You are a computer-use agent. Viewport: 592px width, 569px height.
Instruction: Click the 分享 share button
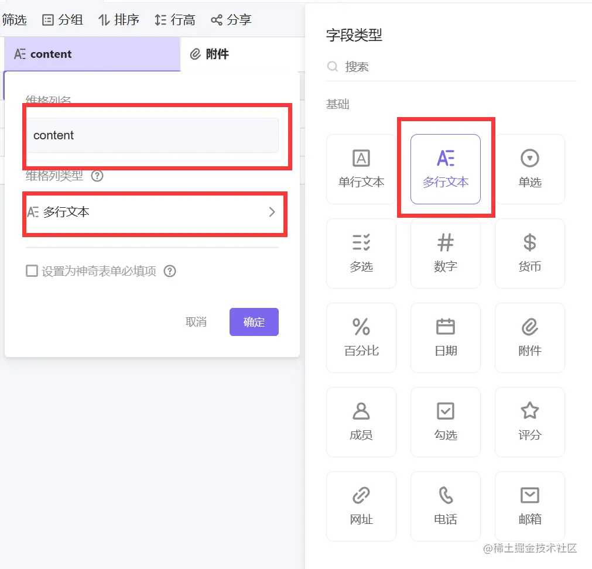(231, 20)
